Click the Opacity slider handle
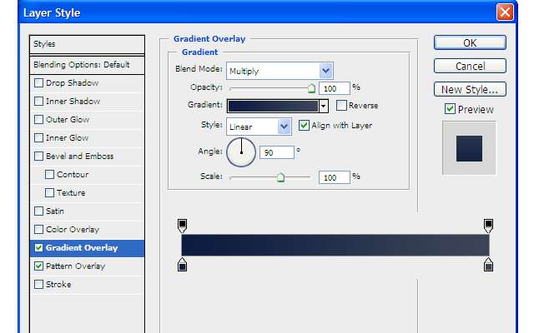The height and width of the screenshot is (333, 534). coord(311,87)
